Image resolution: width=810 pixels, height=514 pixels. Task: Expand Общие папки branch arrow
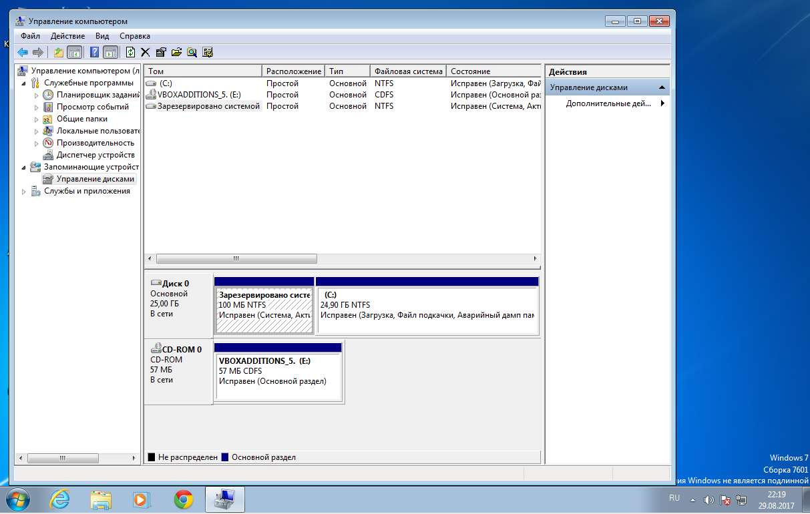37,119
